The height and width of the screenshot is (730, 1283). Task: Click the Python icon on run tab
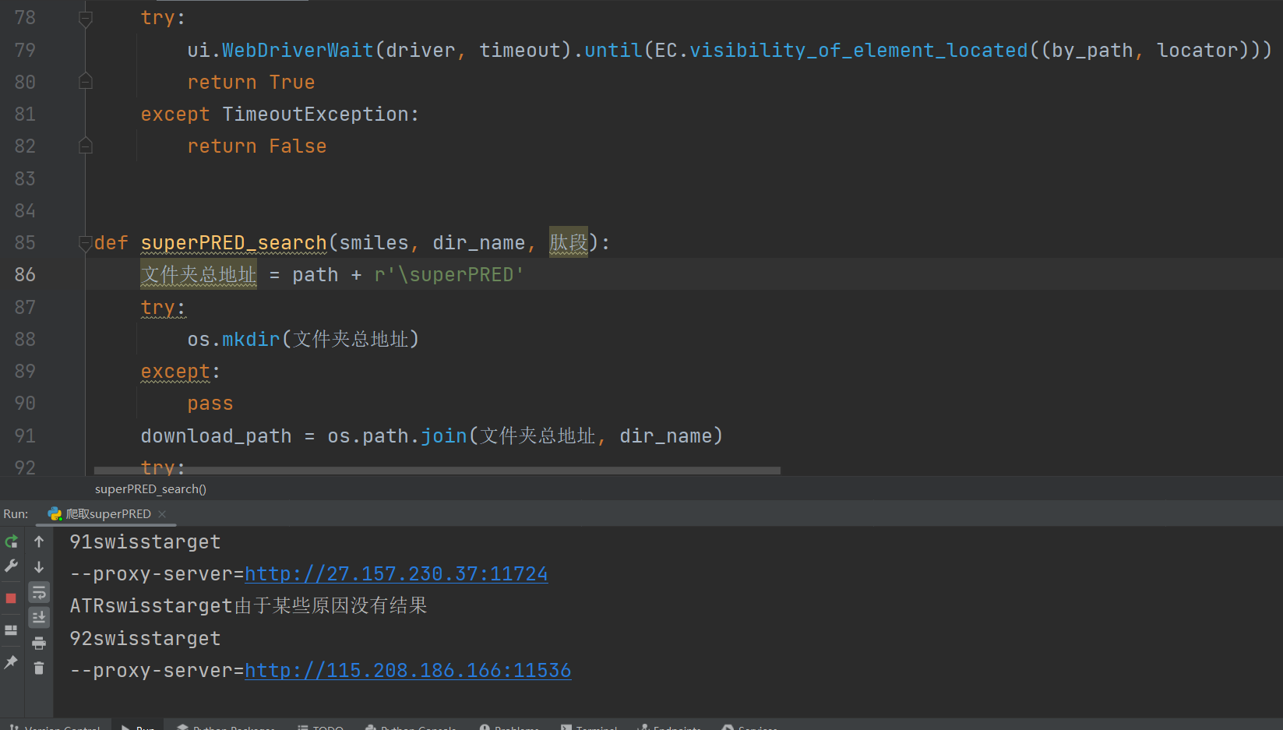point(55,514)
